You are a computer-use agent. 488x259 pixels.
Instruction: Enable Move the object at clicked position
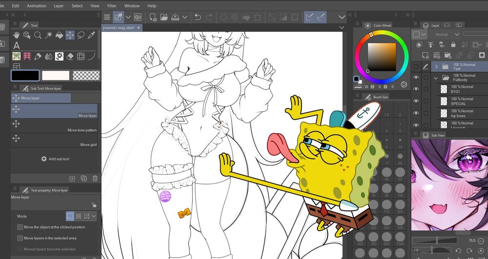(x=20, y=227)
